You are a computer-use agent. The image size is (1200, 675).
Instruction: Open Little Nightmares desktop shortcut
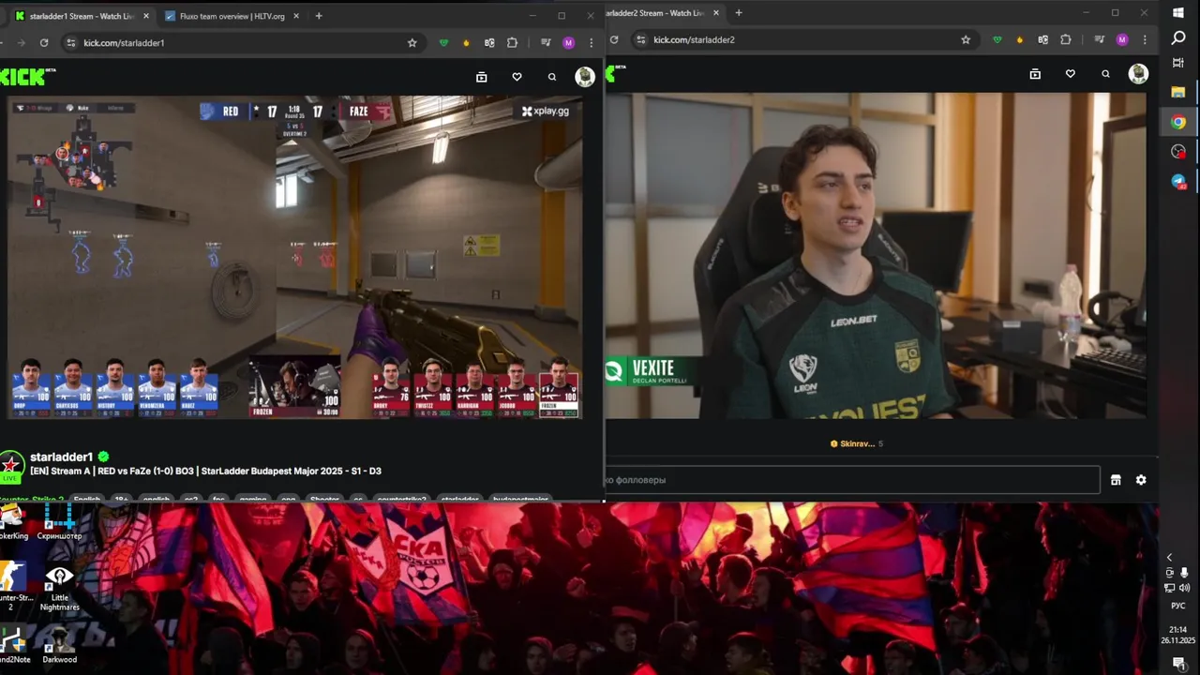pos(59,588)
